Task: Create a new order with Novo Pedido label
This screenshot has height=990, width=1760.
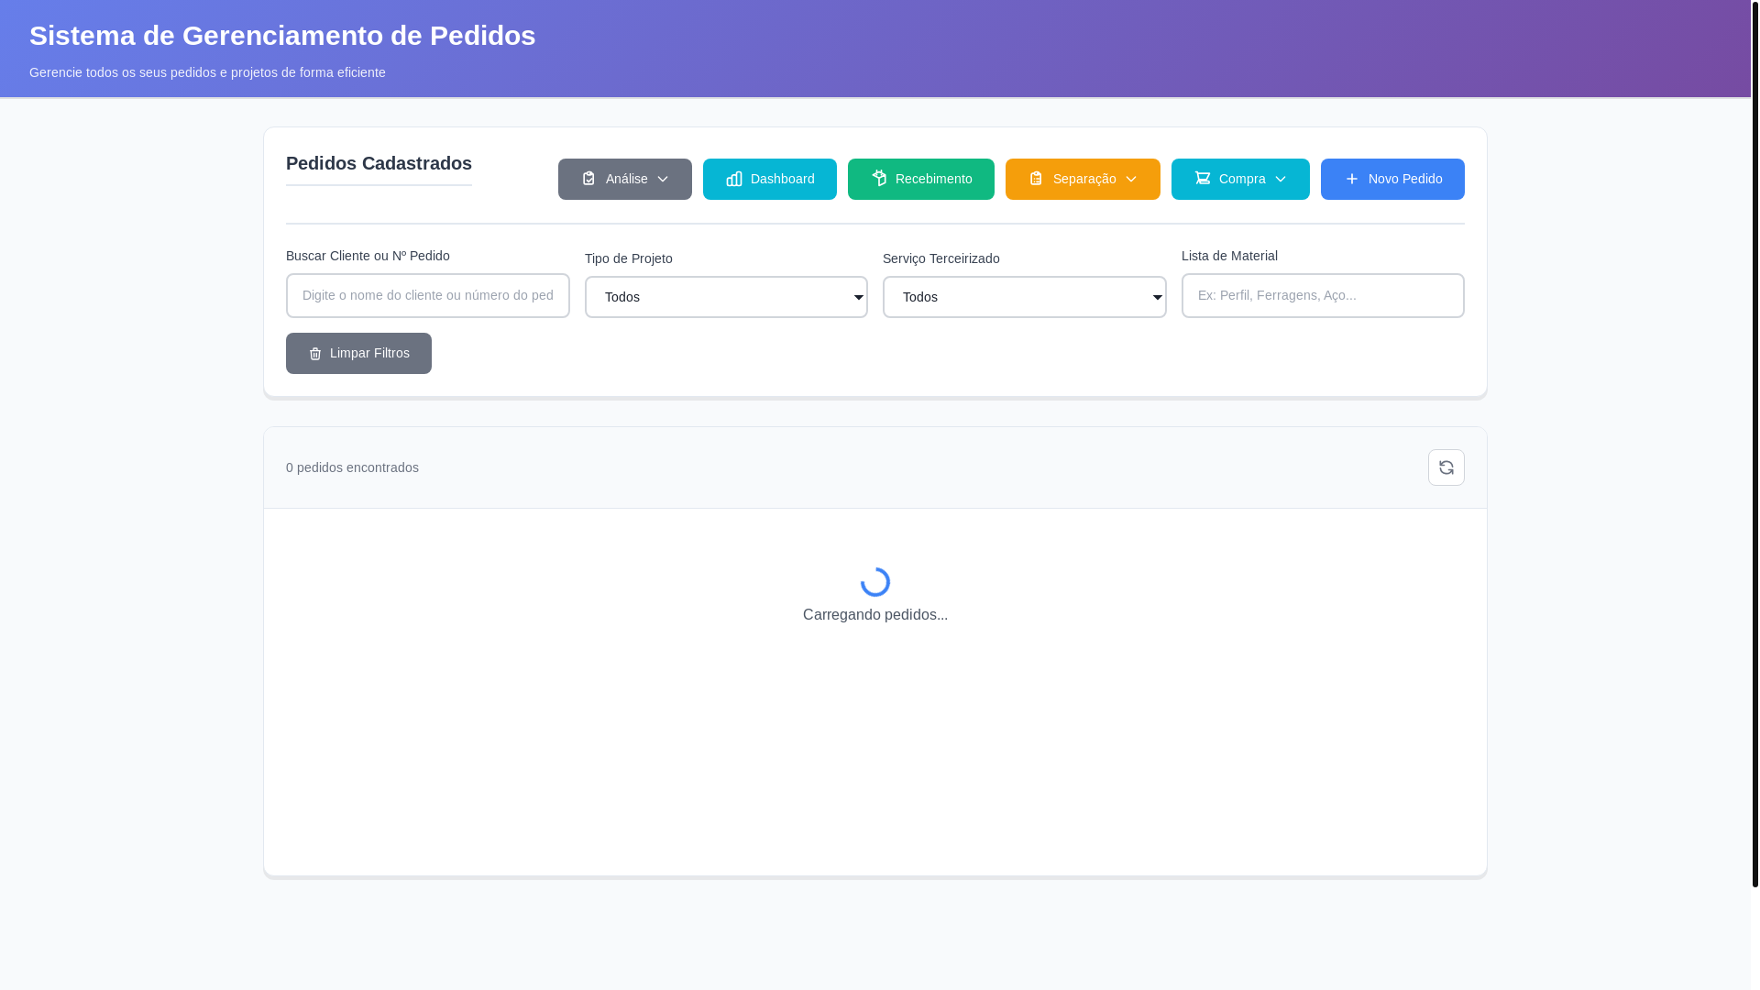Action: click(x=1404, y=179)
